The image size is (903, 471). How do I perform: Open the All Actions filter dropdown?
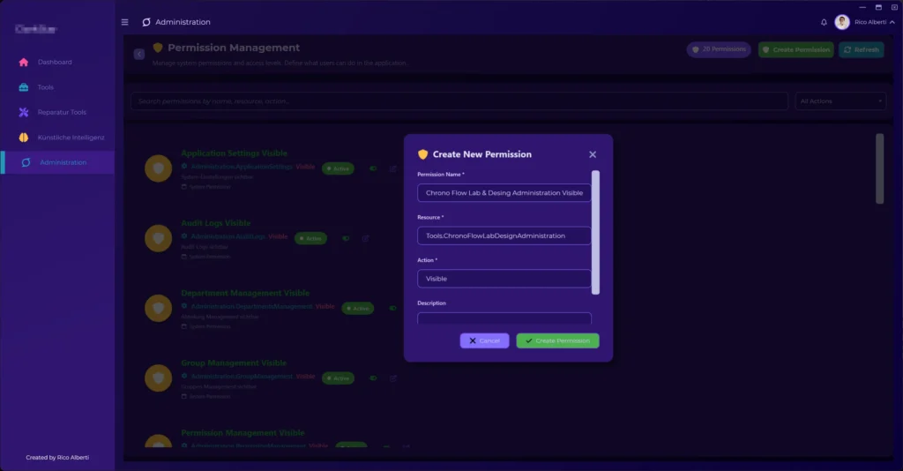point(840,101)
